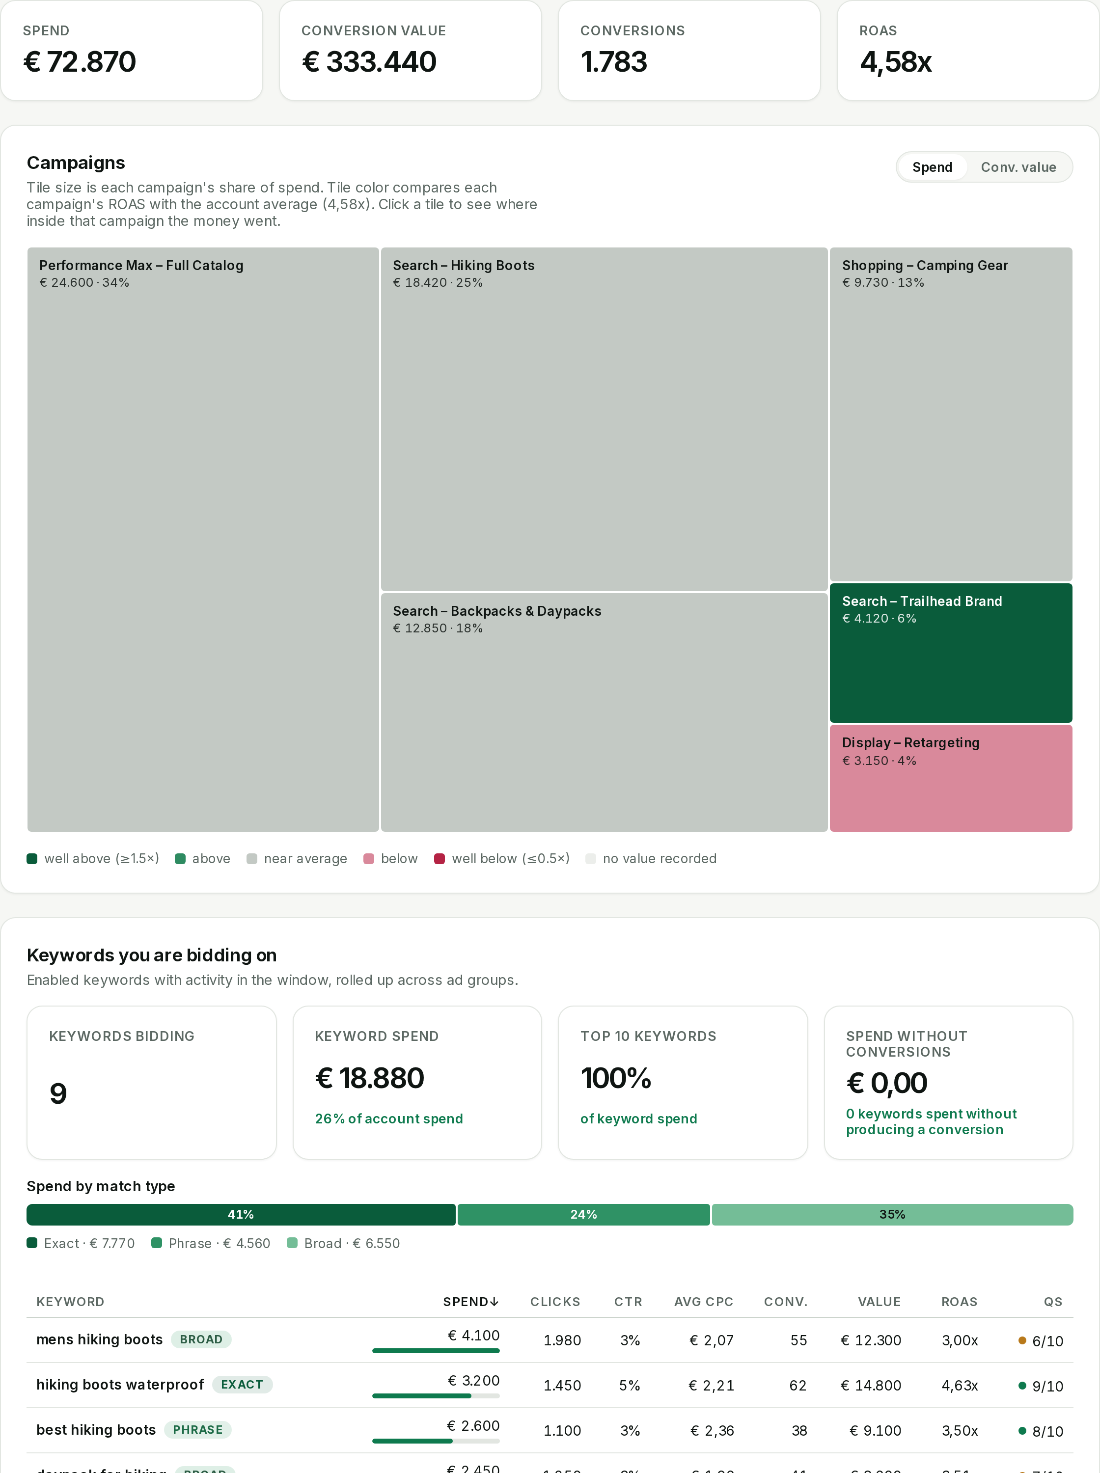Sort table by the ROAS column header
The height and width of the screenshot is (1473, 1100).
pos(959,1302)
